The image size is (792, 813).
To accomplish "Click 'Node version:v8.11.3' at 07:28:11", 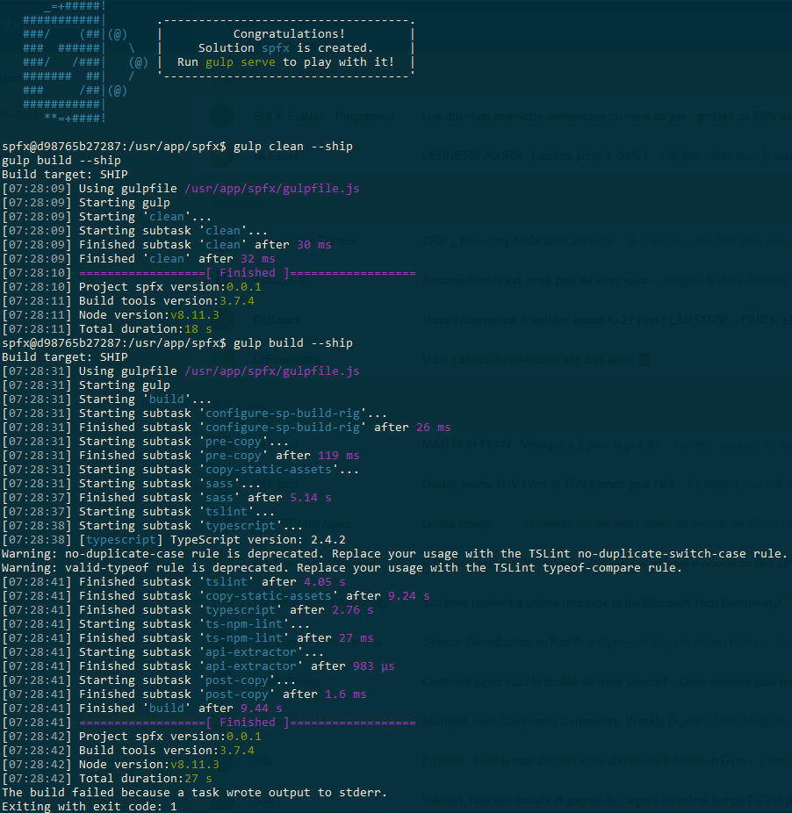I will click(111, 314).
